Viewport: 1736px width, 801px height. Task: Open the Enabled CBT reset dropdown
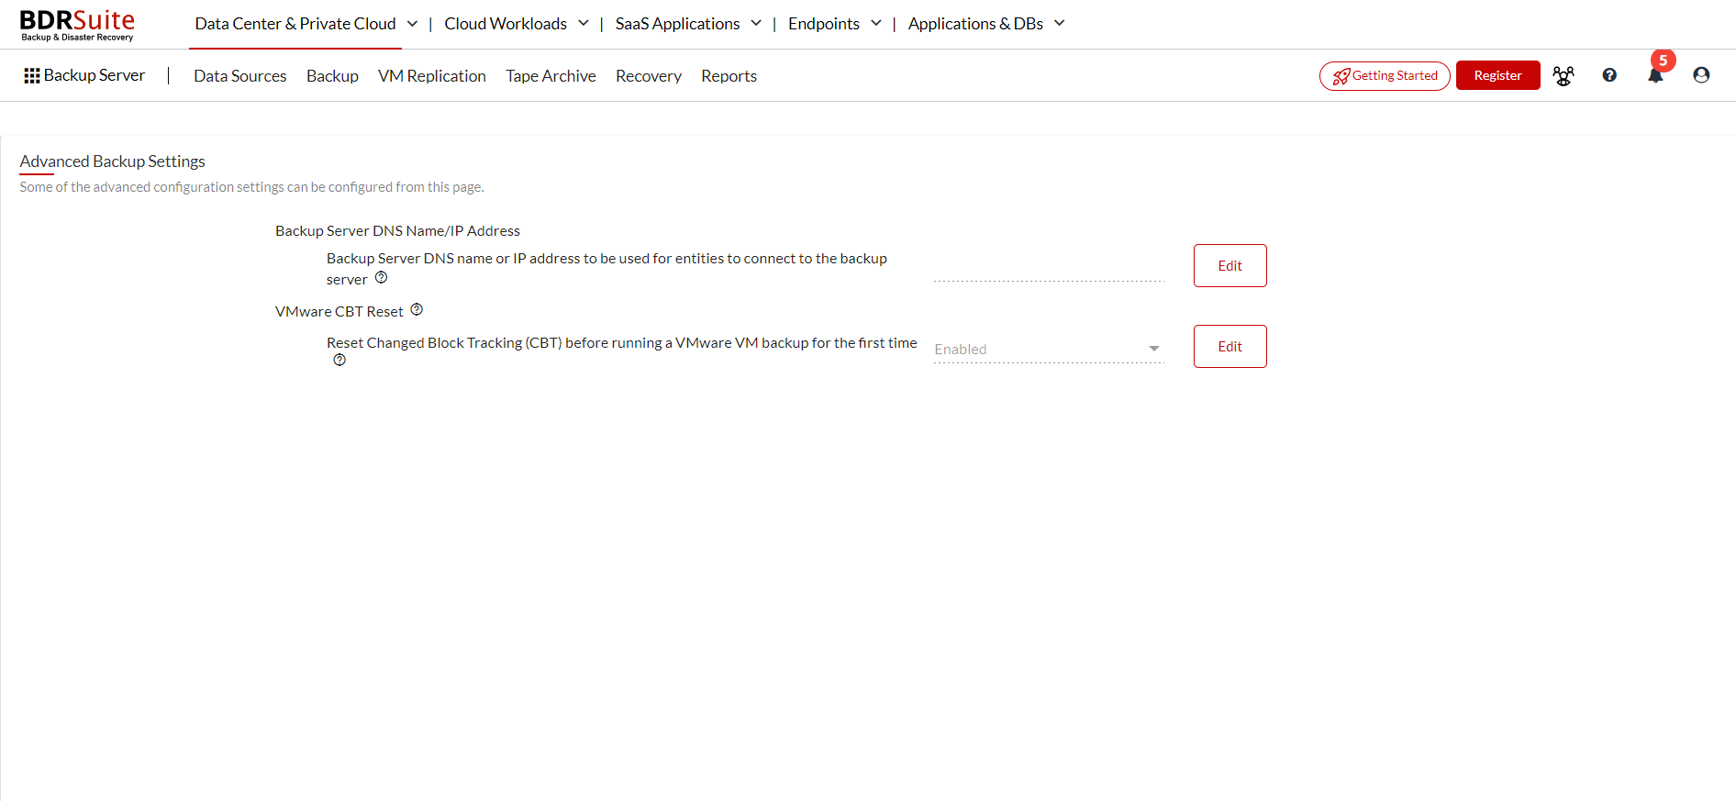[1049, 350]
